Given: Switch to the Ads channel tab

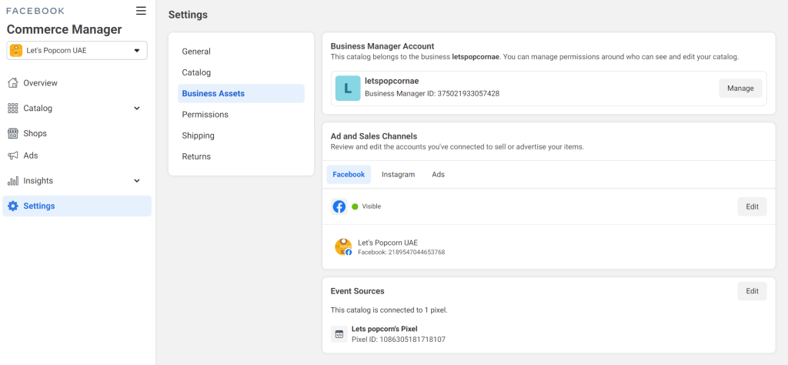Looking at the screenshot, I should point(438,175).
